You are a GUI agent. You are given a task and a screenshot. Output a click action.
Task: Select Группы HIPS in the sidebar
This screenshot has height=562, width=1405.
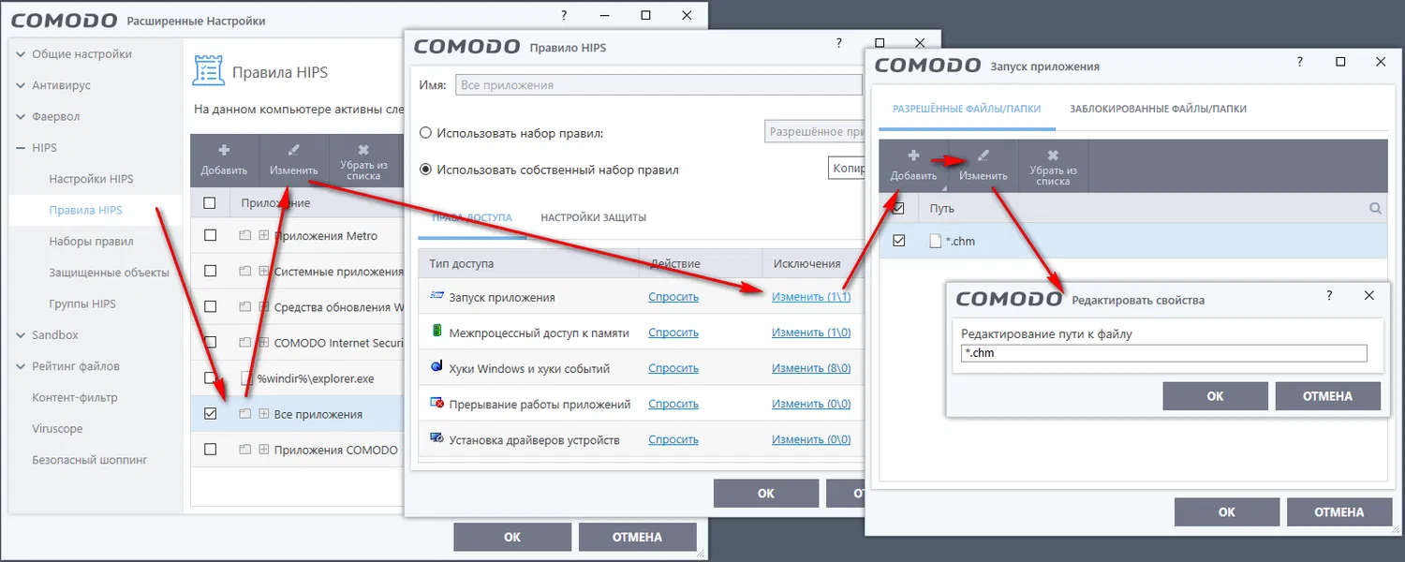[82, 303]
